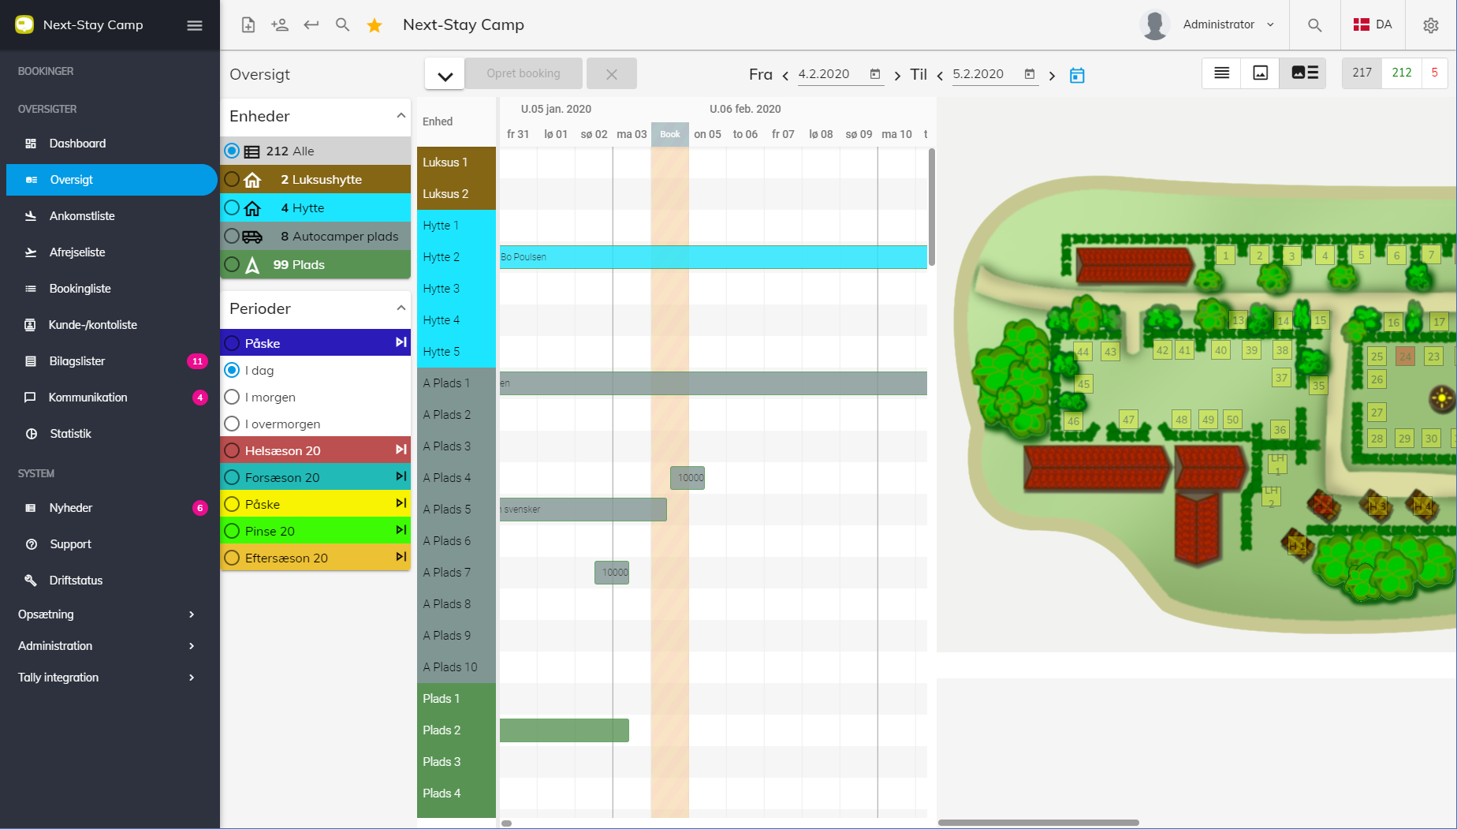The height and width of the screenshot is (829, 1457).
Task: Expand the Tally integration section
Action: point(110,678)
